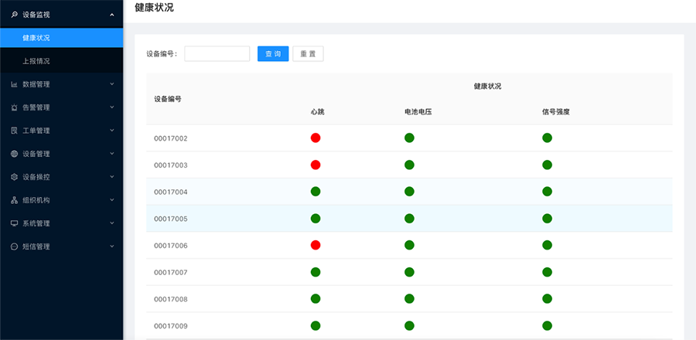Click the 设备管理 globe icon
This screenshot has width=696, height=340.
click(x=14, y=154)
